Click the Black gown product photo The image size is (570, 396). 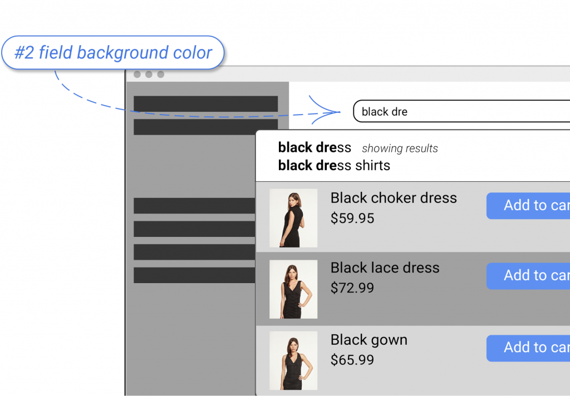pos(293,360)
